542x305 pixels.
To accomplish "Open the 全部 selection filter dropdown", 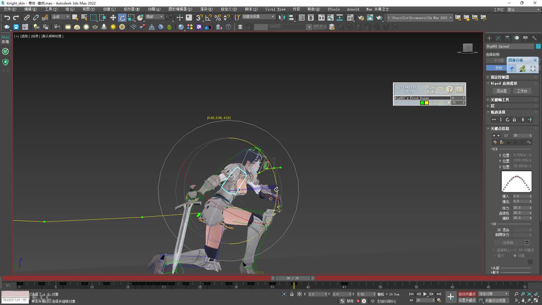I will (x=60, y=17).
